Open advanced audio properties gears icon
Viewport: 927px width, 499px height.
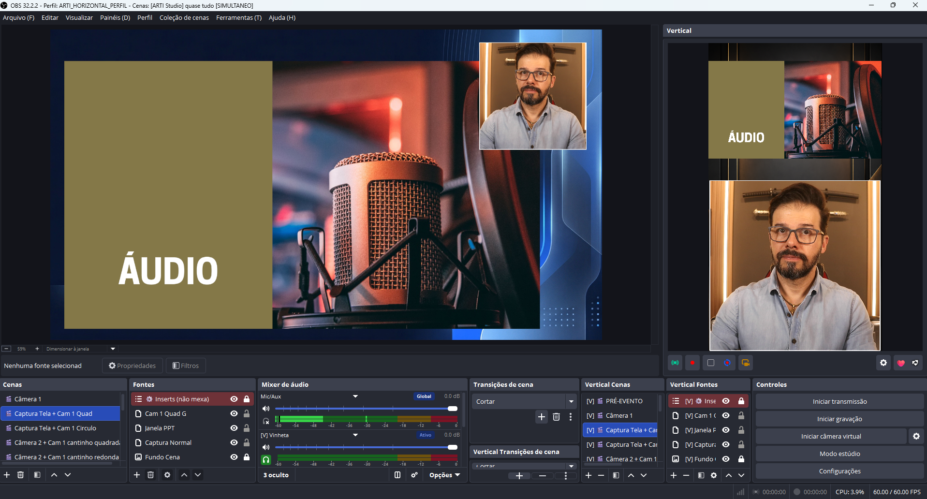tap(414, 475)
